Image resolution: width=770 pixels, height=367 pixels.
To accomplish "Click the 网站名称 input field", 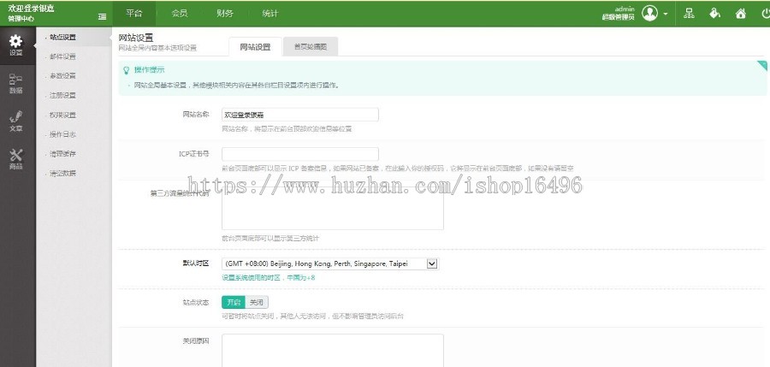I will click(300, 115).
